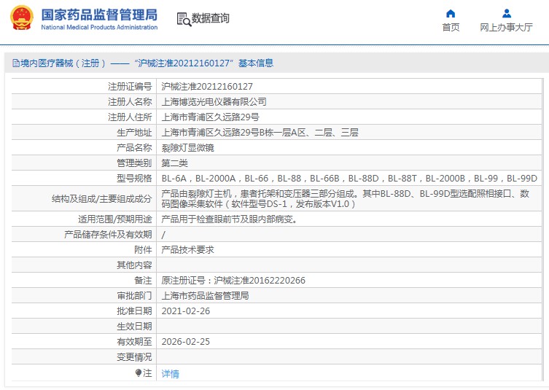The height and width of the screenshot is (390, 549).
Task: Click the 注册证编号 row label
Action: click(130, 87)
